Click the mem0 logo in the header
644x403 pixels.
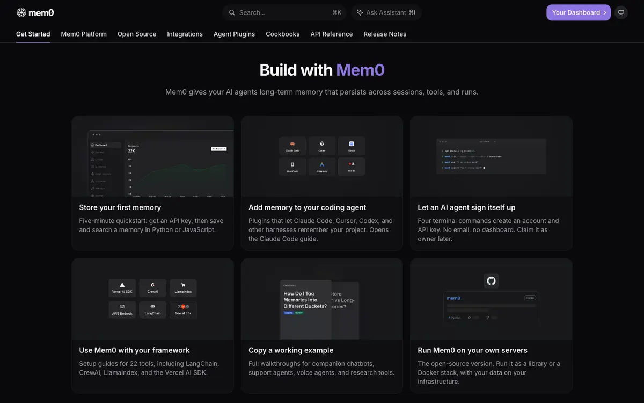click(35, 12)
